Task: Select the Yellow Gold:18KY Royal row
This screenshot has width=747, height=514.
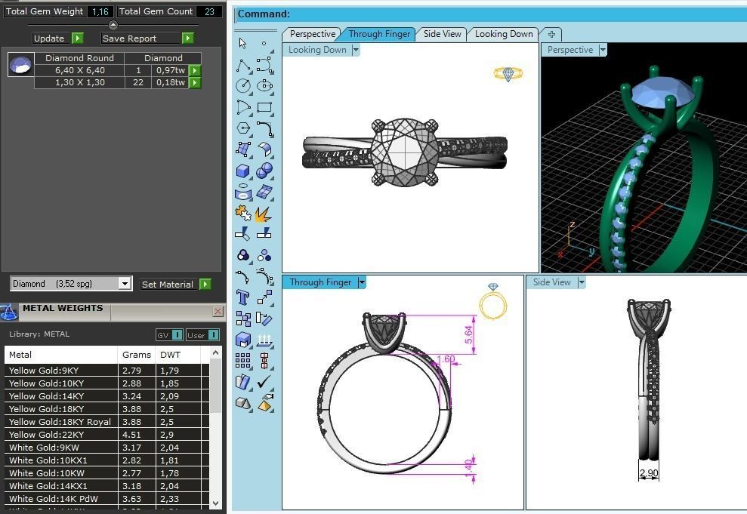Action: click(x=106, y=422)
